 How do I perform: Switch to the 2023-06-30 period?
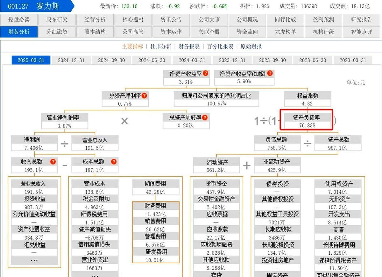pyautogui.click(x=313, y=60)
